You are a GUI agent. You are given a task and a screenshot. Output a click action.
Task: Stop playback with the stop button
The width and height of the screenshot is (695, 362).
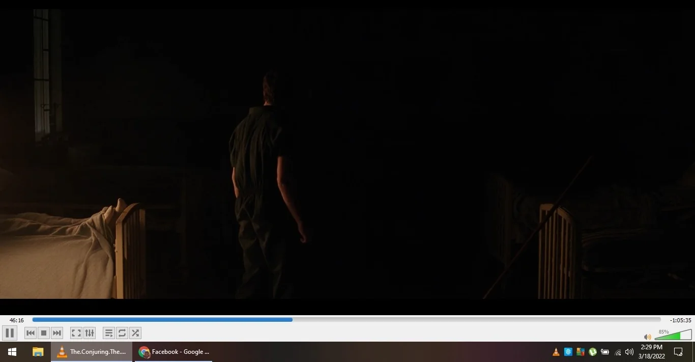click(44, 333)
